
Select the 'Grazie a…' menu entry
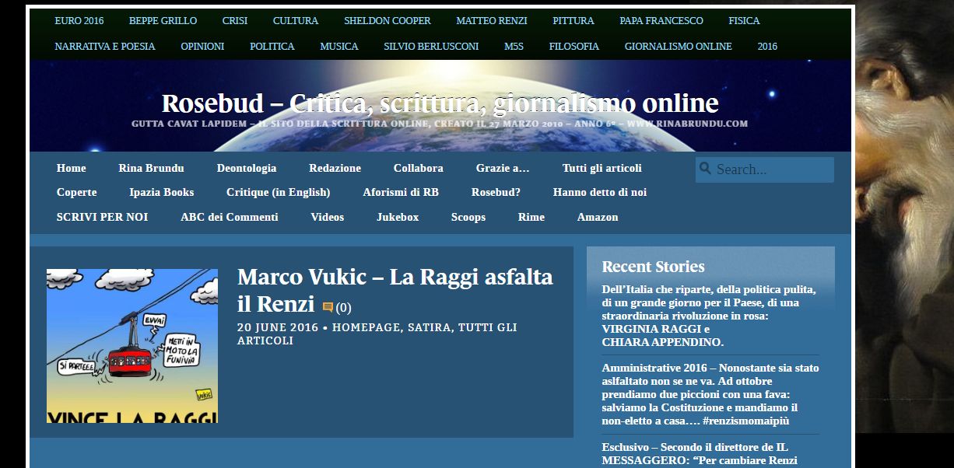pos(500,168)
